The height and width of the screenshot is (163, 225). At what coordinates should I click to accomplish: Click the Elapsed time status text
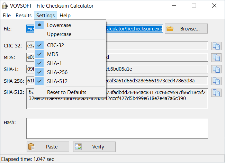(28, 159)
